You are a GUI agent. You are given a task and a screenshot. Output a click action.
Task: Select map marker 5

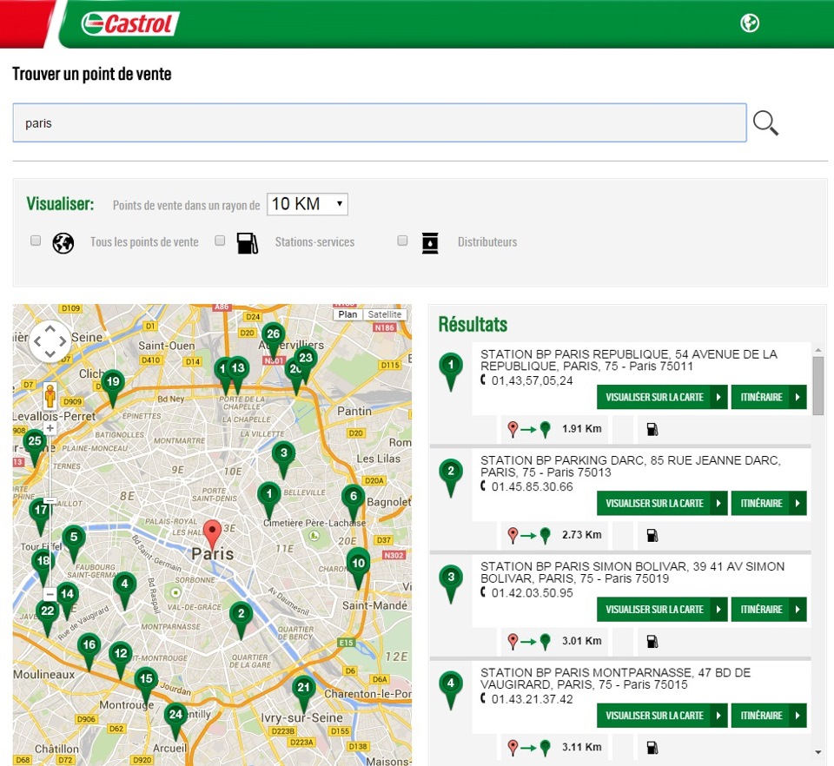coord(74,543)
